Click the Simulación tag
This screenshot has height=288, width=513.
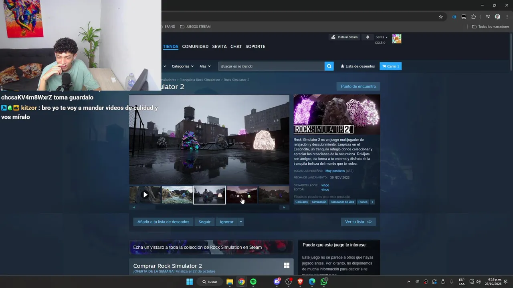[319, 202]
